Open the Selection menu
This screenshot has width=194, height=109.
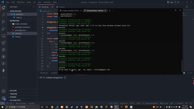21,2
